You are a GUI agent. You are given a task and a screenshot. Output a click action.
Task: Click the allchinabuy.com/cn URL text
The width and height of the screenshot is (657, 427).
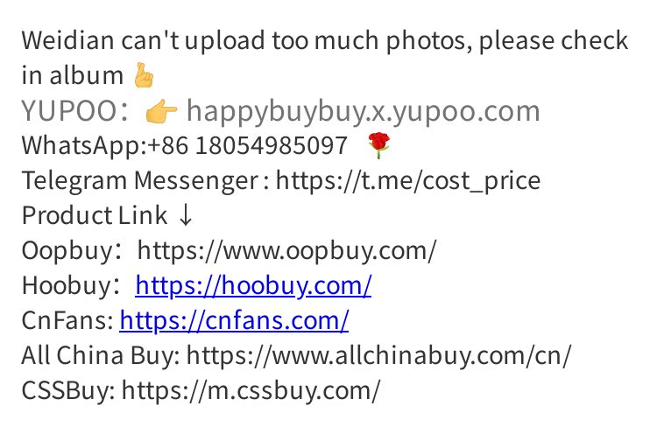378,356
